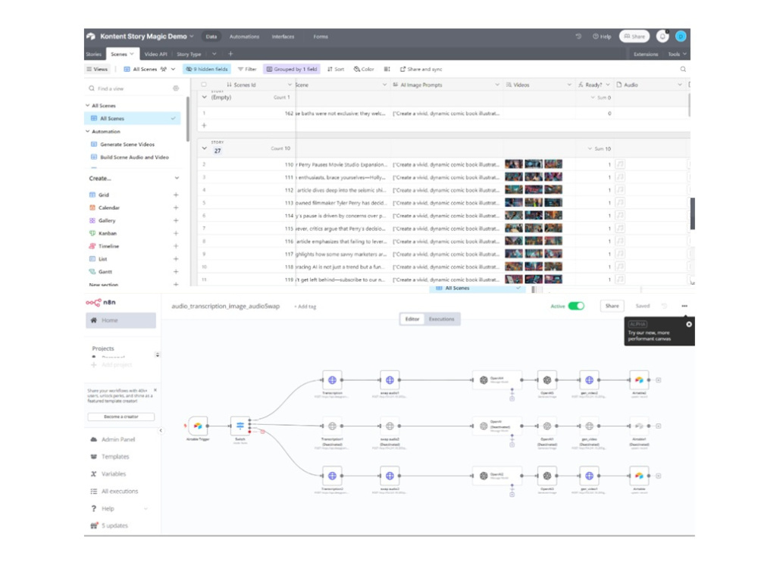Screen dimensions: 758x568
Task: Open the Switch node in n8n workflow
Action: 240,426
